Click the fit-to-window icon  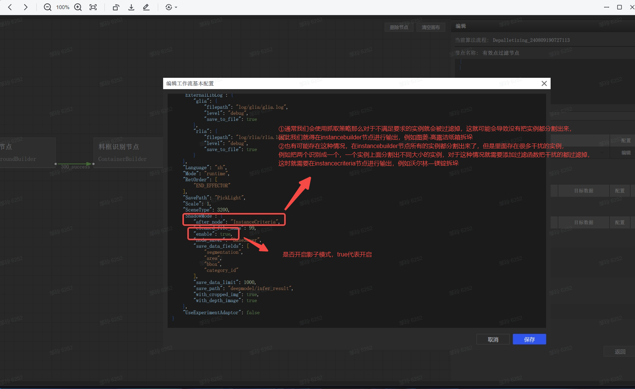coord(93,7)
